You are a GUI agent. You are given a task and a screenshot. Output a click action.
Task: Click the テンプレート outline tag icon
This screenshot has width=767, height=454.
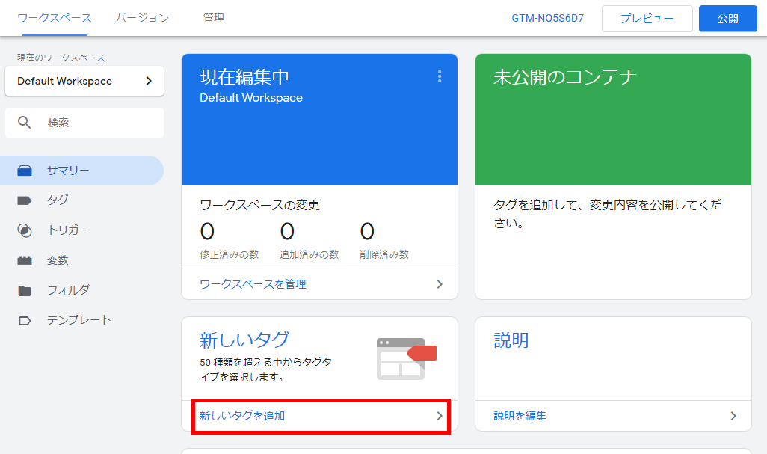coord(25,321)
